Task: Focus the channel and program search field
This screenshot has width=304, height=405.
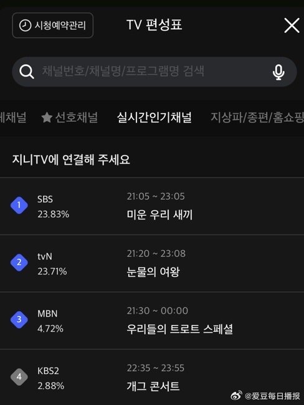Action: click(154, 72)
